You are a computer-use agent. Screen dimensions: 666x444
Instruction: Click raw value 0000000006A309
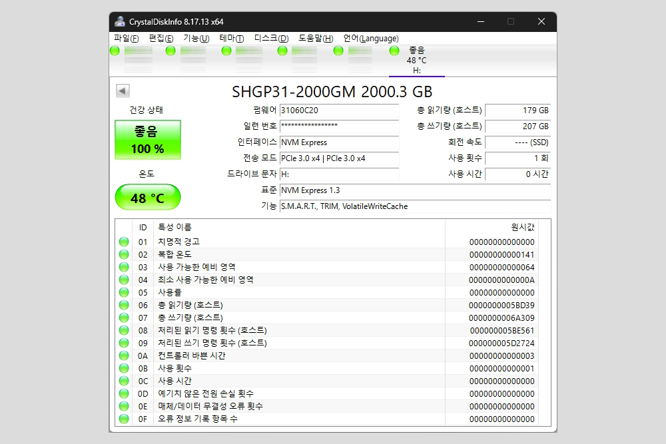(501, 318)
